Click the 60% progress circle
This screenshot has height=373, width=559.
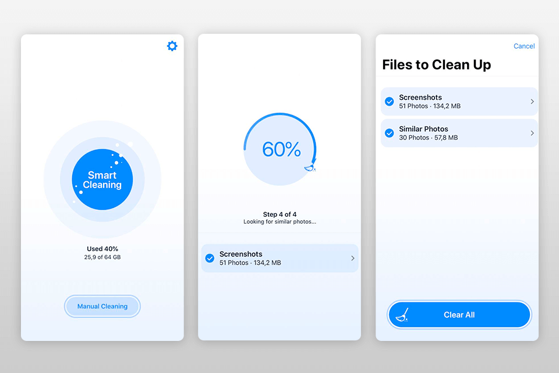(281, 150)
